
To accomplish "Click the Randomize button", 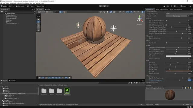I will pos(176,16).
